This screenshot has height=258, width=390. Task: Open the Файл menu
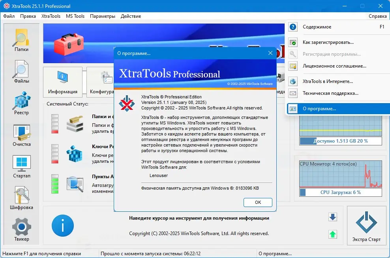[9, 16]
